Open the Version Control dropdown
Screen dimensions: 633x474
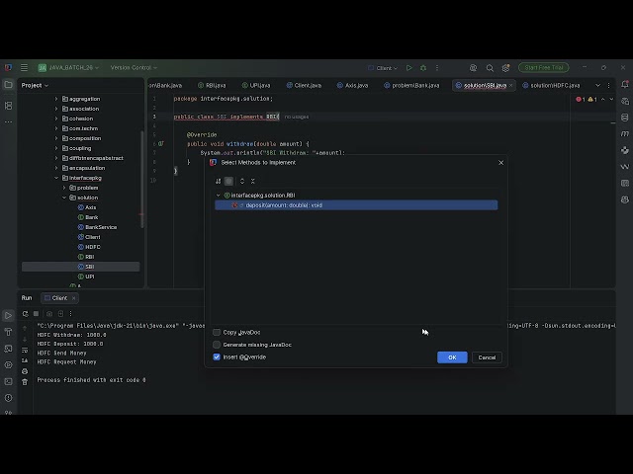tap(134, 68)
